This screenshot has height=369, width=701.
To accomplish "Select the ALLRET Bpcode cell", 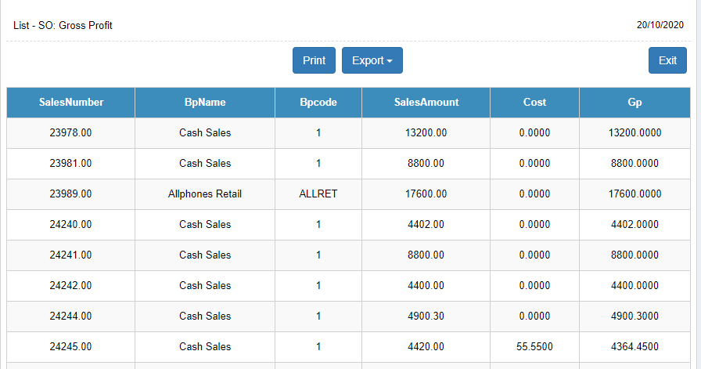I will [318, 194].
